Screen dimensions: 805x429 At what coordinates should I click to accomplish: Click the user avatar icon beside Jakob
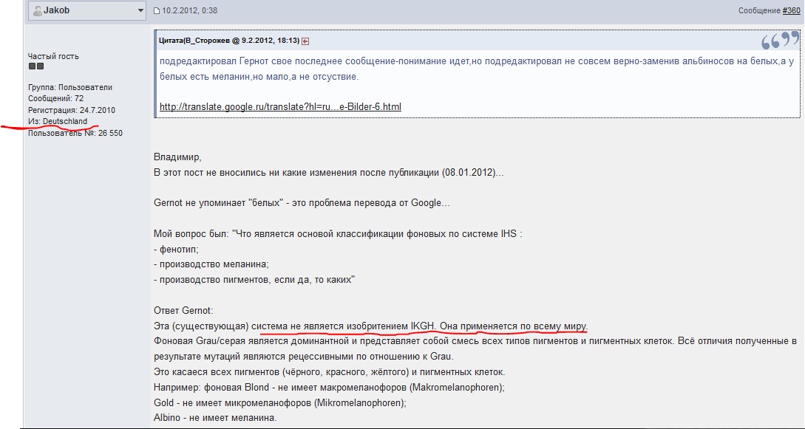coord(38,11)
